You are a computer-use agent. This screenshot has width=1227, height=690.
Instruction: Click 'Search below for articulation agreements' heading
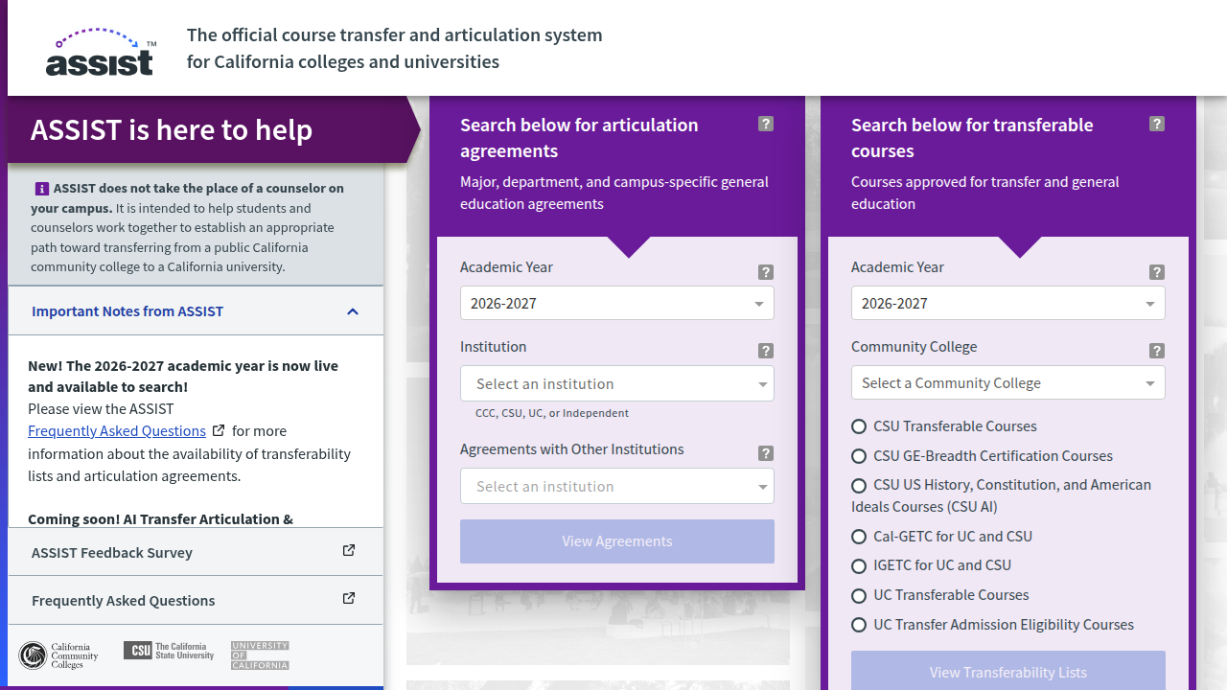[579, 138]
